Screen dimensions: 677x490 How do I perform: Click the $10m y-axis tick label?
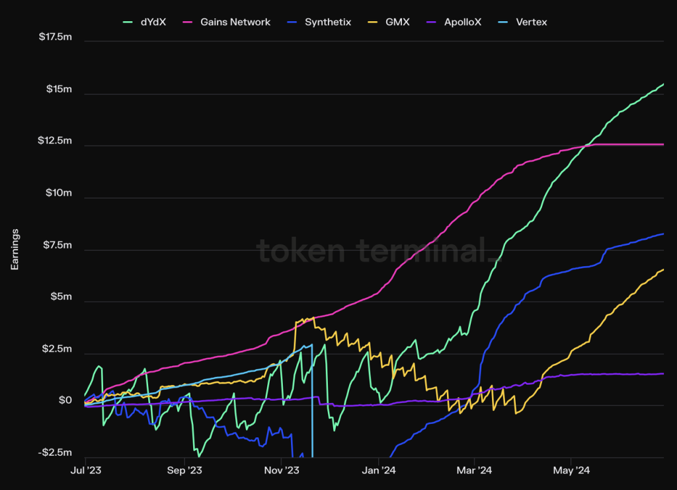[x=59, y=193]
